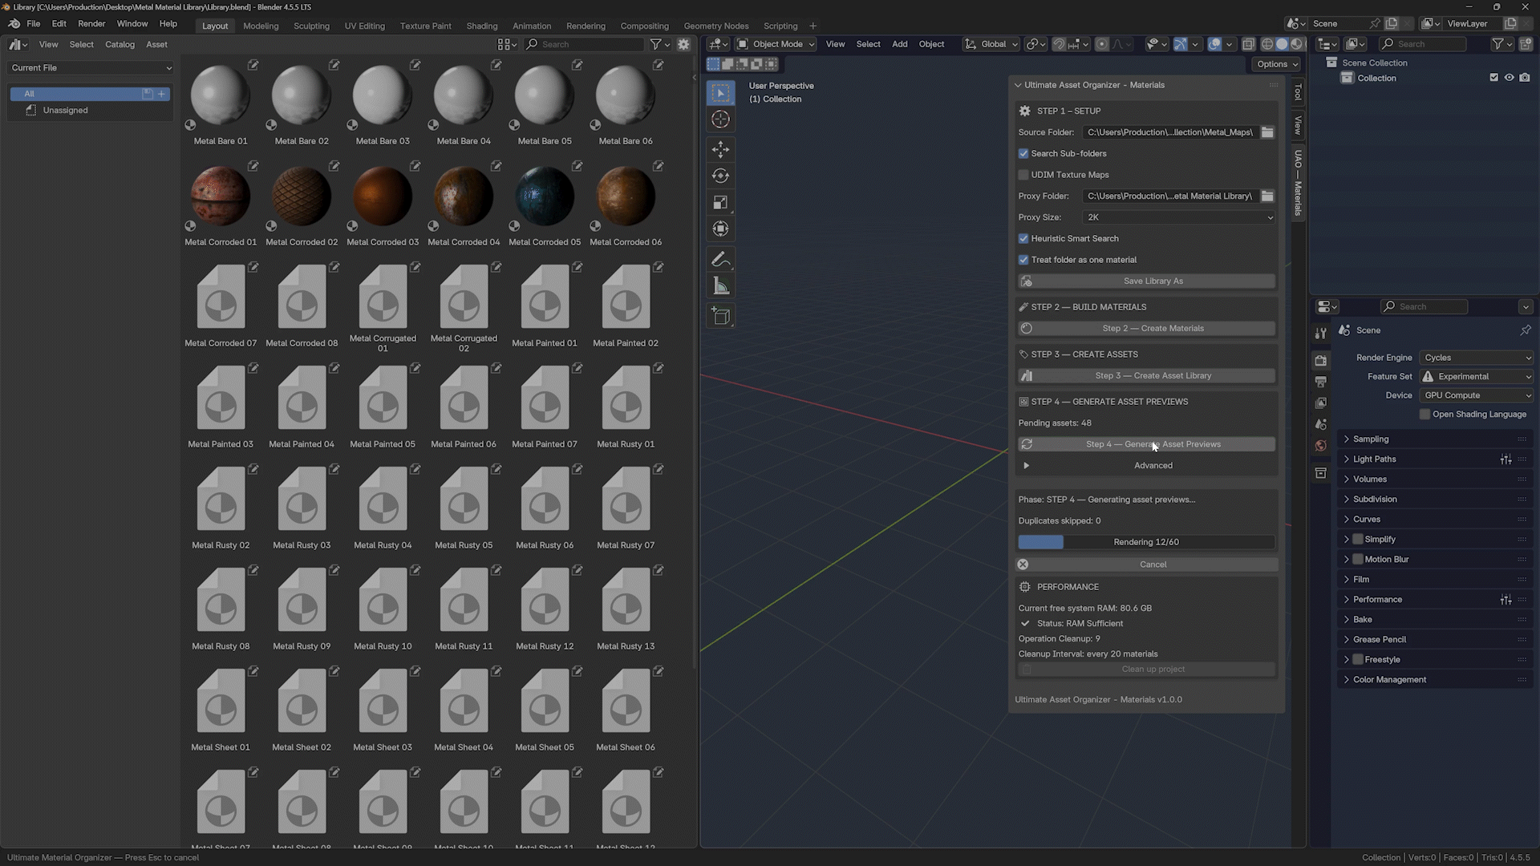The height and width of the screenshot is (866, 1540).
Task: Click the asset browser search field
Action: tap(584, 45)
